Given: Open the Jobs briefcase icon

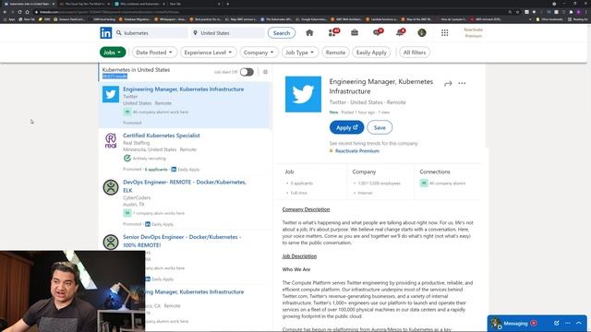Looking at the screenshot, I should (x=355, y=33).
